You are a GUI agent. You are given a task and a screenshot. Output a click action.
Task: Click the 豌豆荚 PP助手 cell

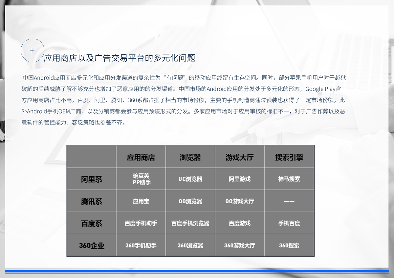(x=141, y=179)
